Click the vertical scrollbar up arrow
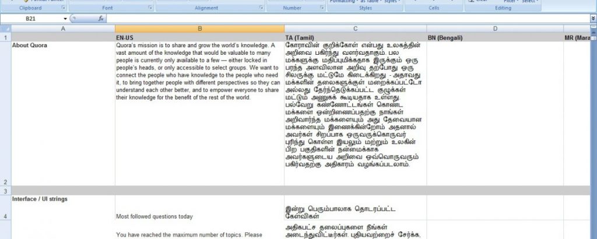 tap(594, 33)
